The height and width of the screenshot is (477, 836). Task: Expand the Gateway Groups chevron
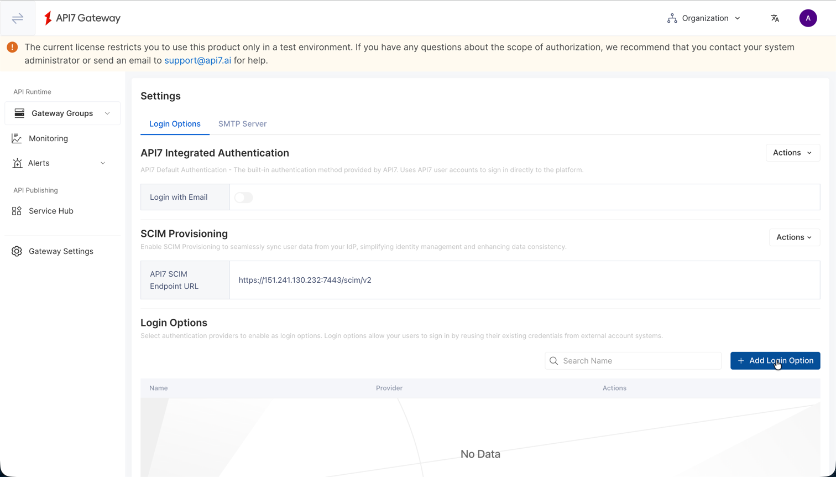pos(108,113)
